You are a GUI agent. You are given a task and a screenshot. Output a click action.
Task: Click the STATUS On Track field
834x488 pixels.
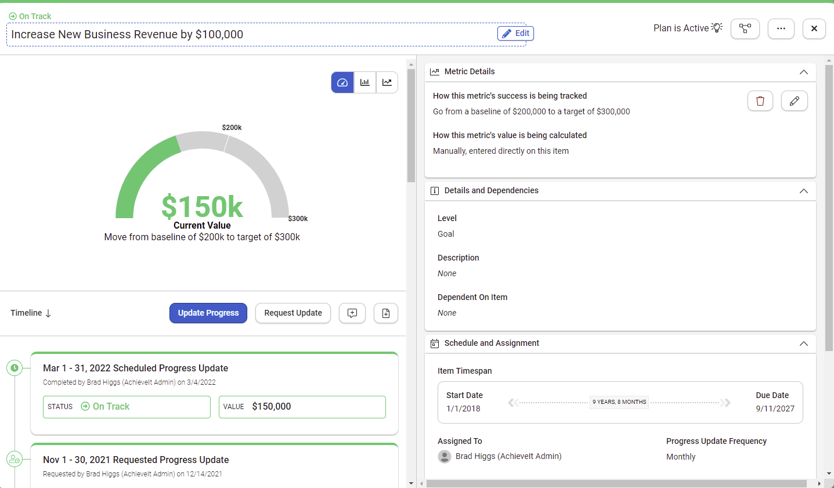pyautogui.click(x=127, y=407)
